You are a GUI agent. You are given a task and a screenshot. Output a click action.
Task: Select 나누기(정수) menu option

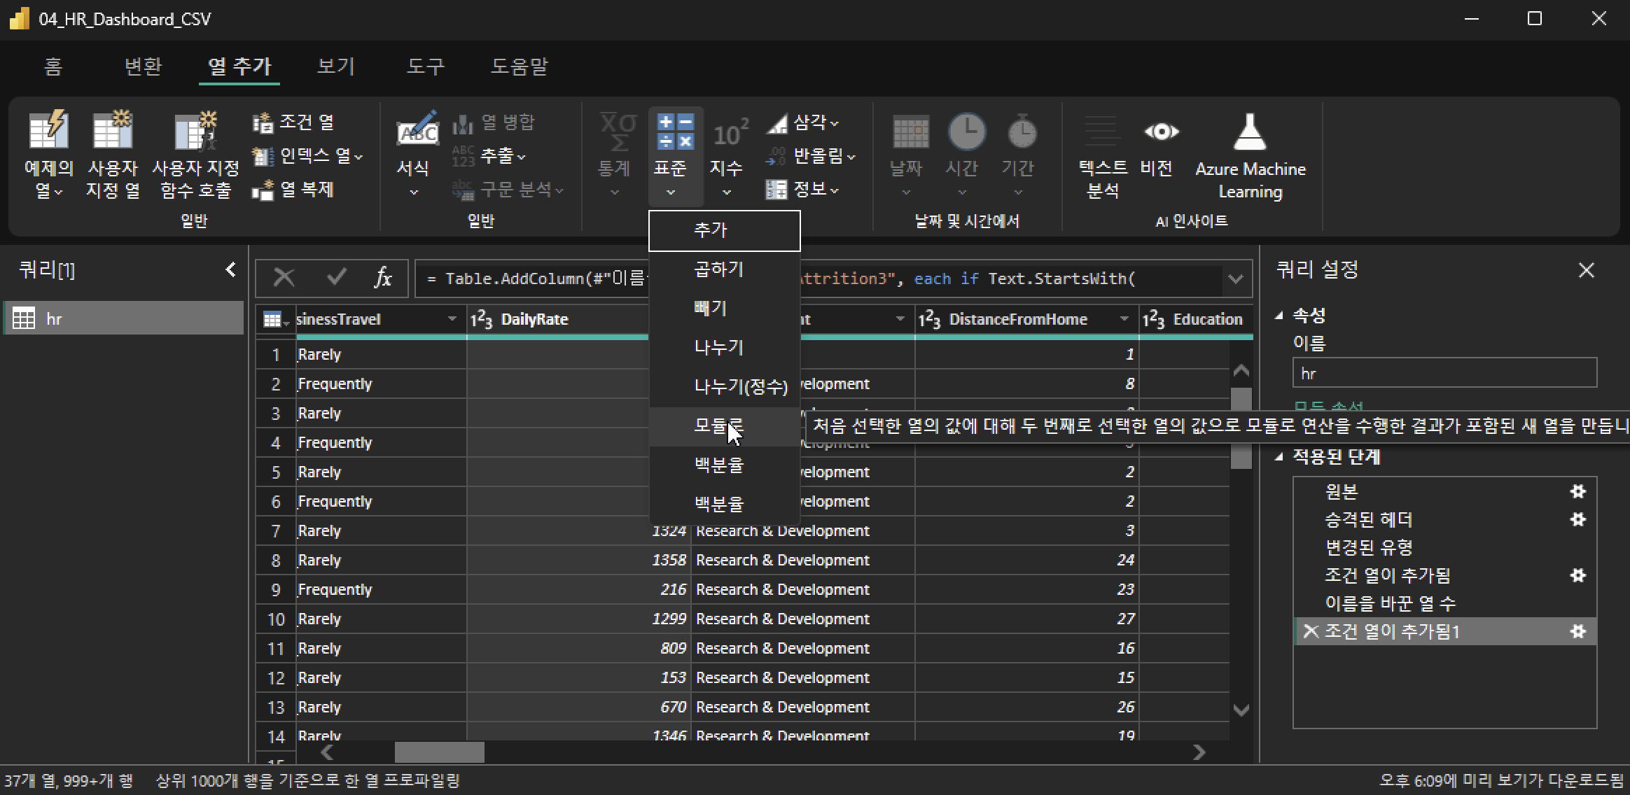740,386
